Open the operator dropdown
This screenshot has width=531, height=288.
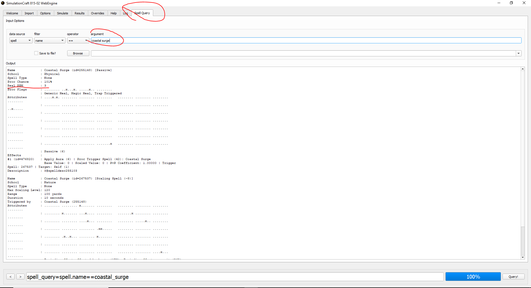point(78,41)
